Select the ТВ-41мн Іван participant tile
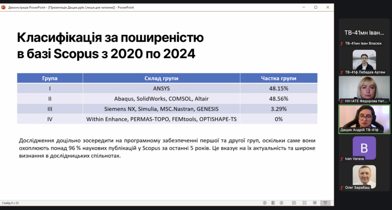The image size is (392, 210). click(x=364, y=33)
